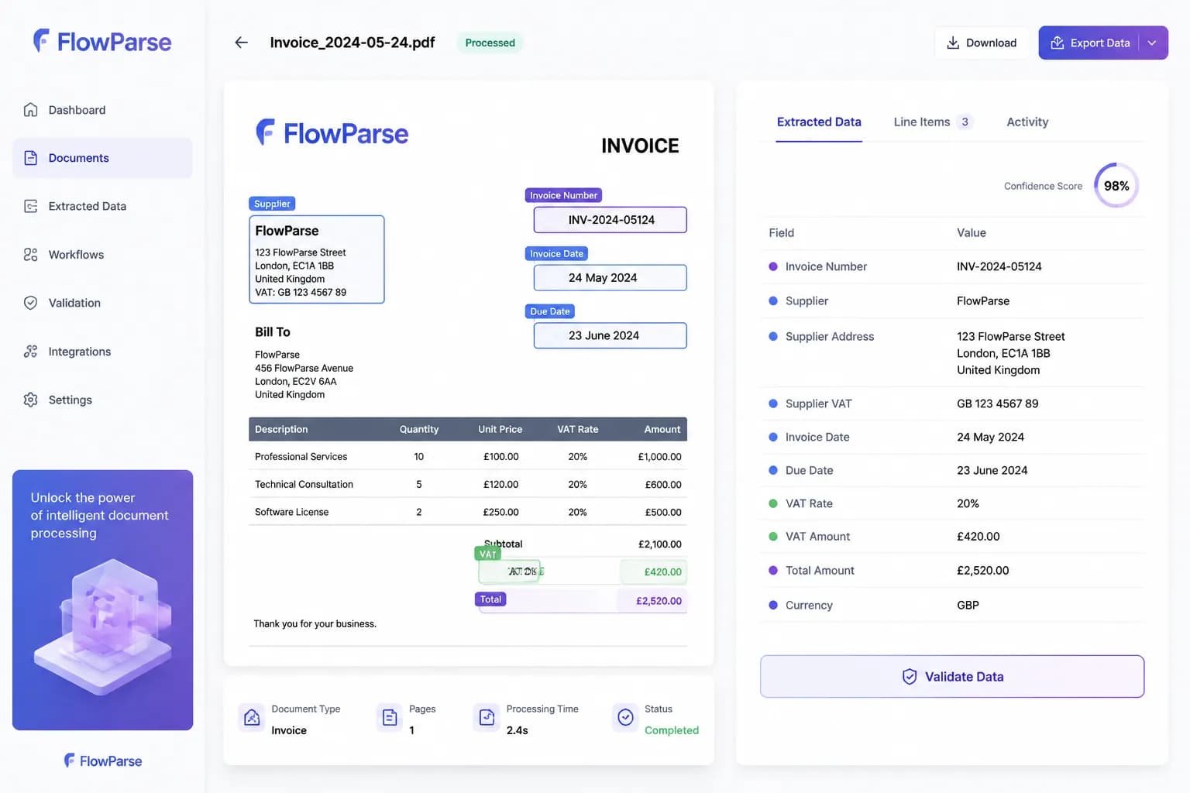Image resolution: width=1190 pixels, height=793 pixels.
Task: Select Workflows in the sidebar menu
Action: coord(102,255)
